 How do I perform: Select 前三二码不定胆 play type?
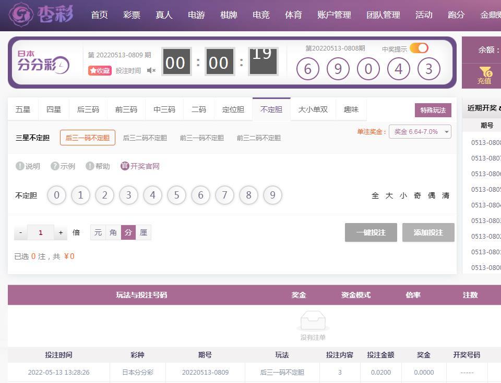258,138
